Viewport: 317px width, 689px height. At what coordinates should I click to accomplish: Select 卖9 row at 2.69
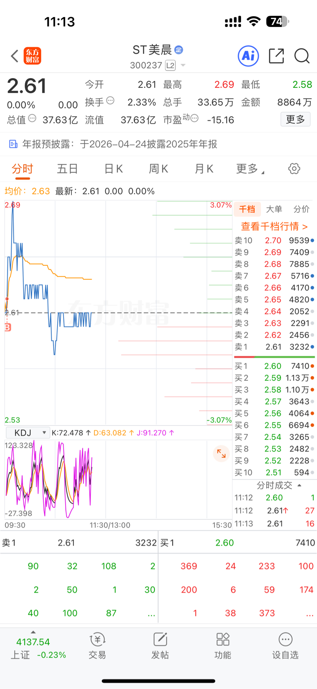[x=274, y=252]
